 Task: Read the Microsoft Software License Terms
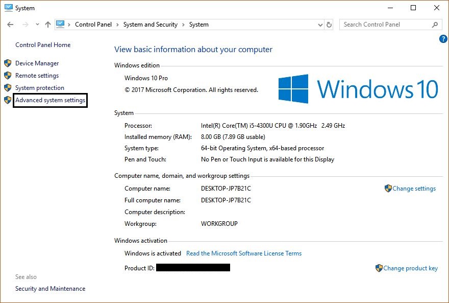(244, 253)
